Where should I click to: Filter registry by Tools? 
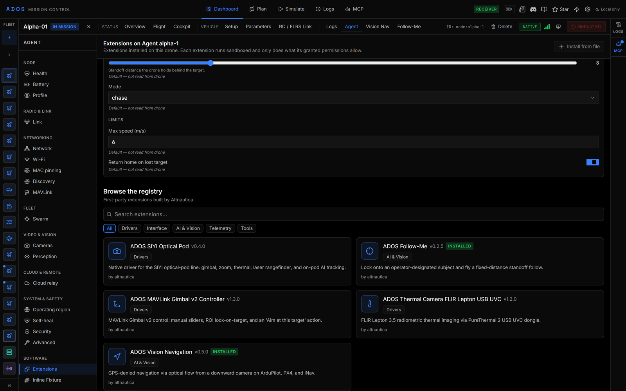[247, 228]
